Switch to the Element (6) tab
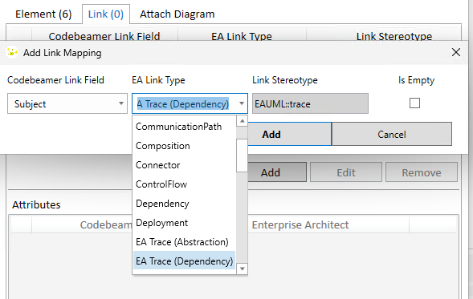473x299 pixels. pos(43,14)
